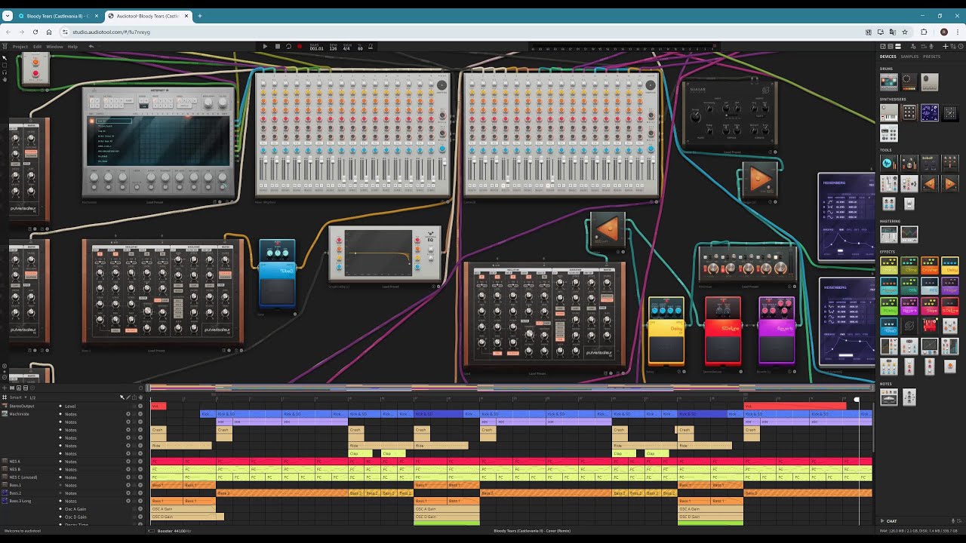Select the Crusher effect pedal icon

coord(929,265)
